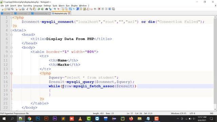The width and height of the screenshot is (217, 122).
Task: Toggle the Indent Guide toolbar button
Action: 78,9
